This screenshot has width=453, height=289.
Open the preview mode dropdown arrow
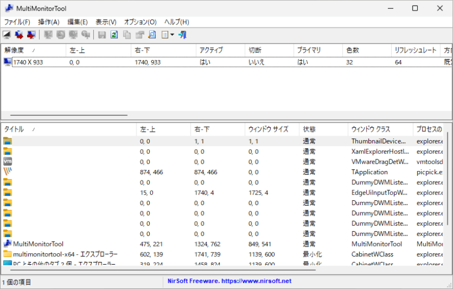click(x=172, y=35)
